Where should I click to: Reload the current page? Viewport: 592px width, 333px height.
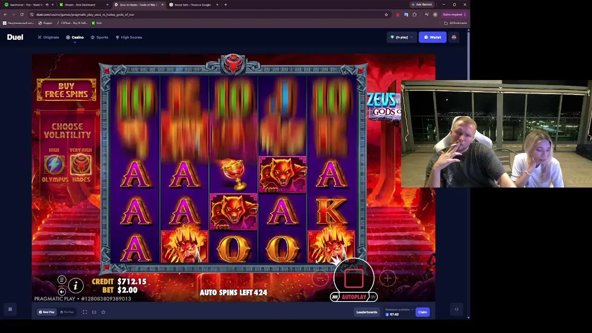click(x=22, y=14)
